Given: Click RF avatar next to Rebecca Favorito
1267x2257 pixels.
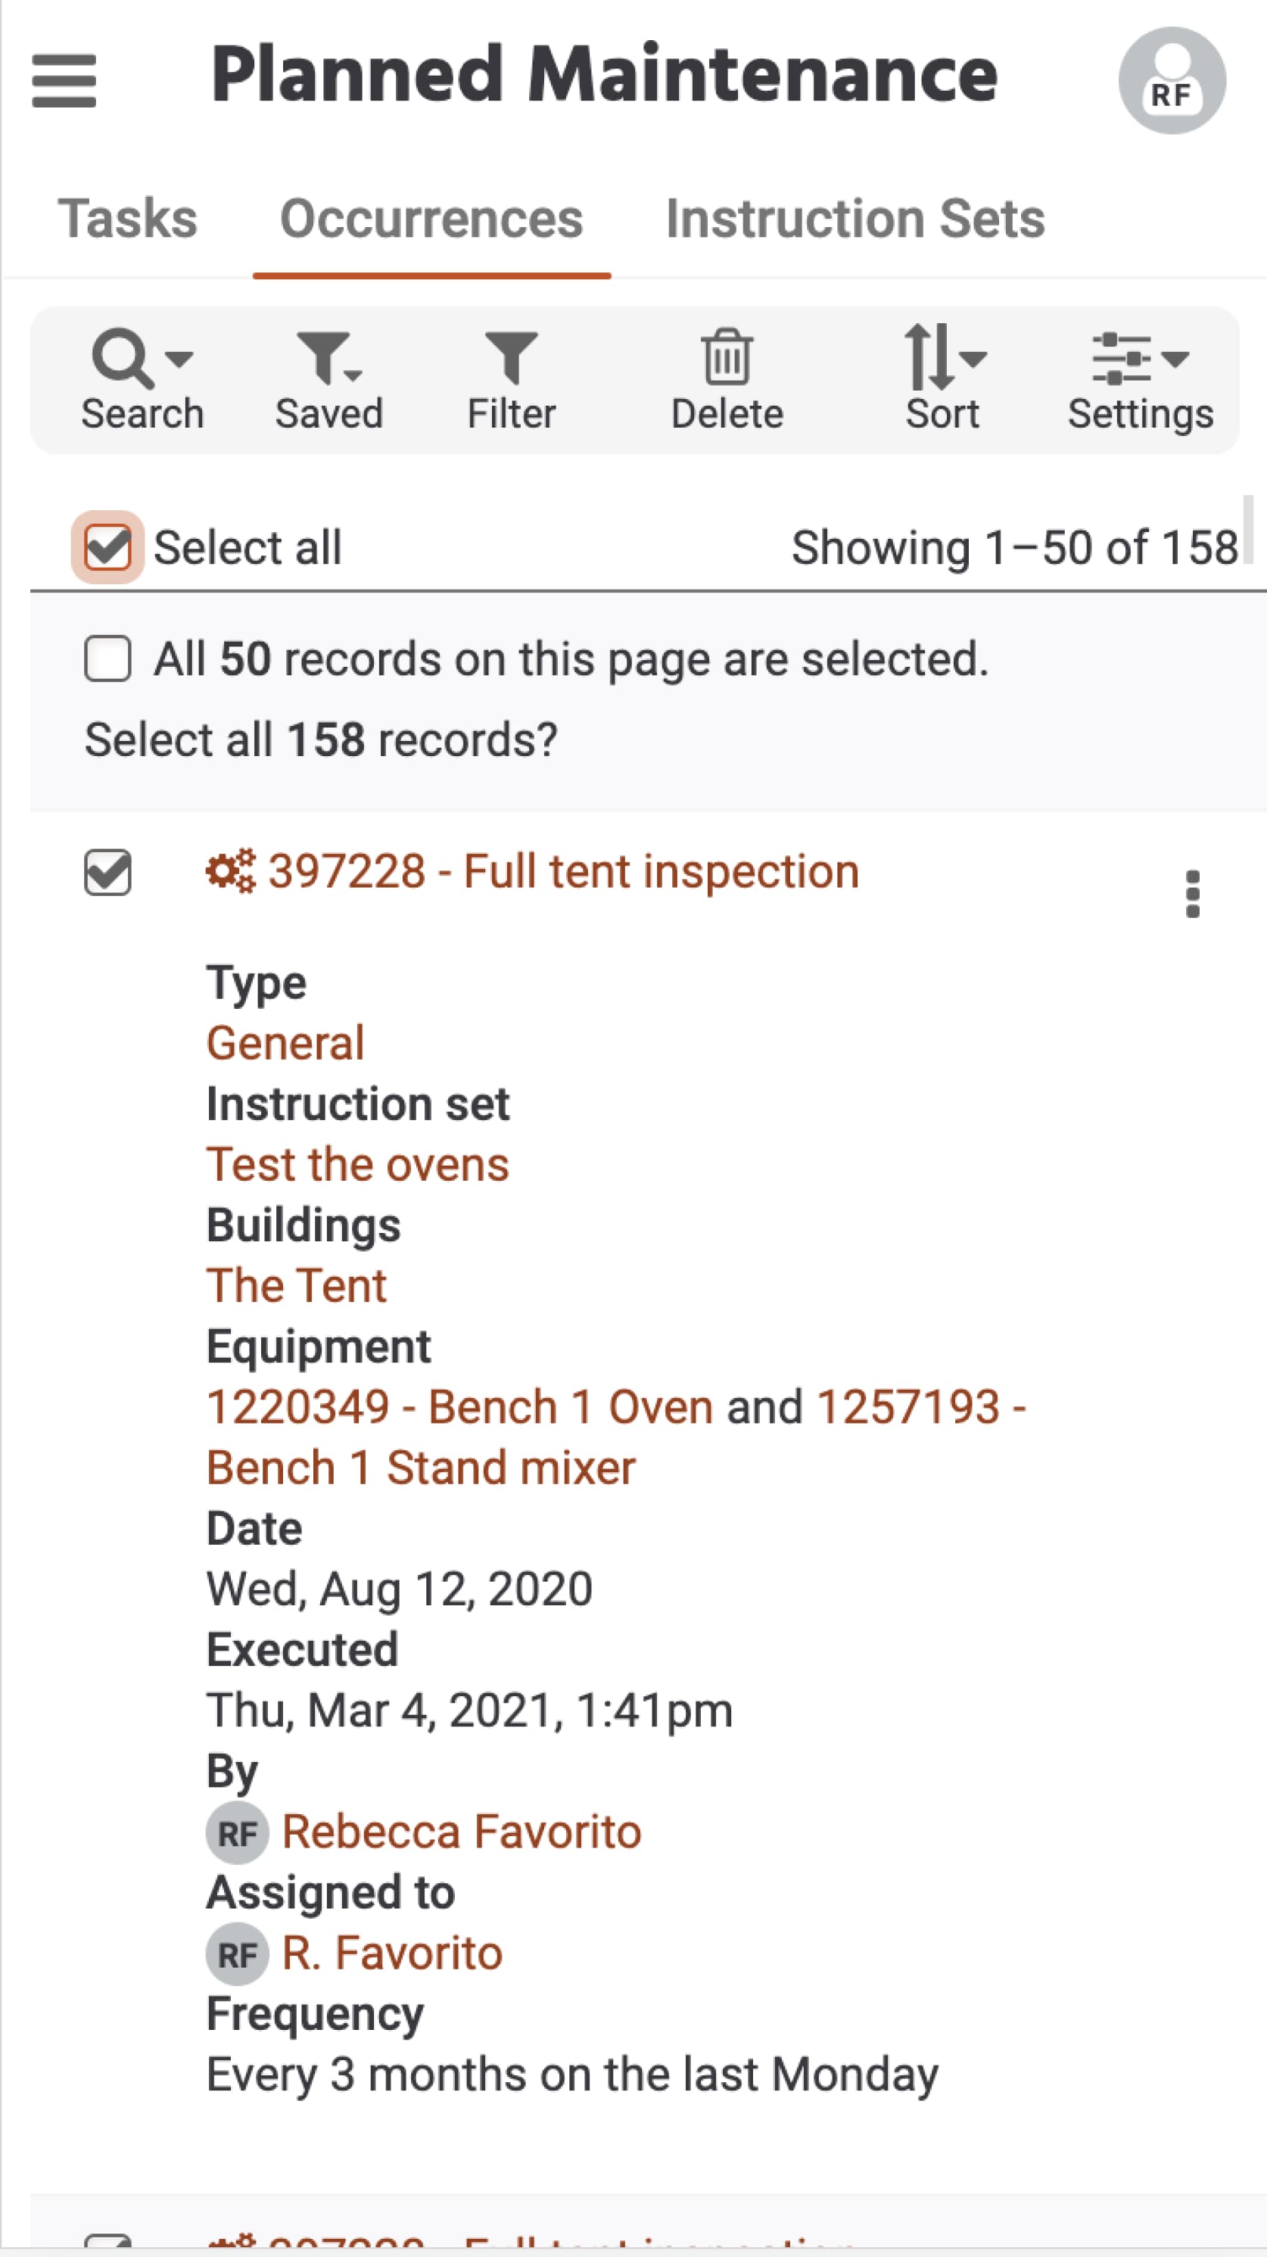Looking at the screenshot, I should click(237, 1833).
